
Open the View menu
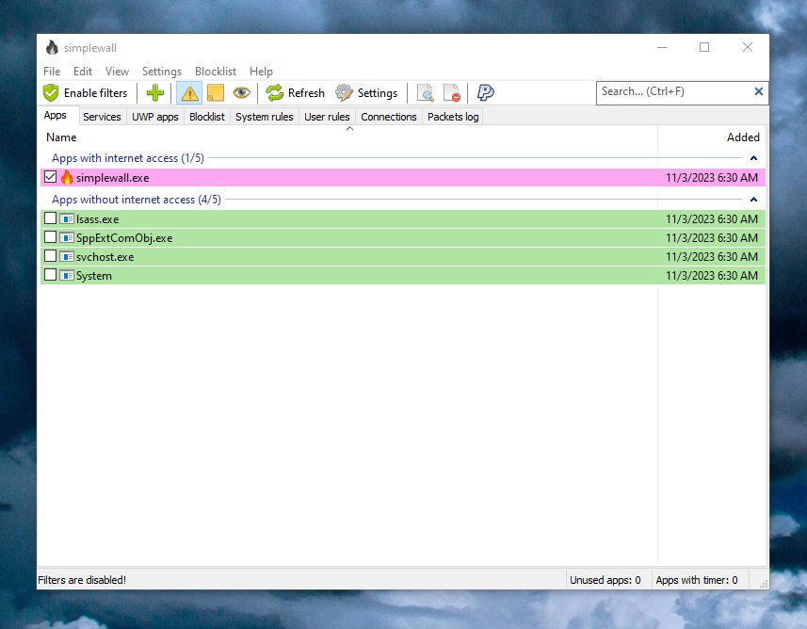pos(117,72)
